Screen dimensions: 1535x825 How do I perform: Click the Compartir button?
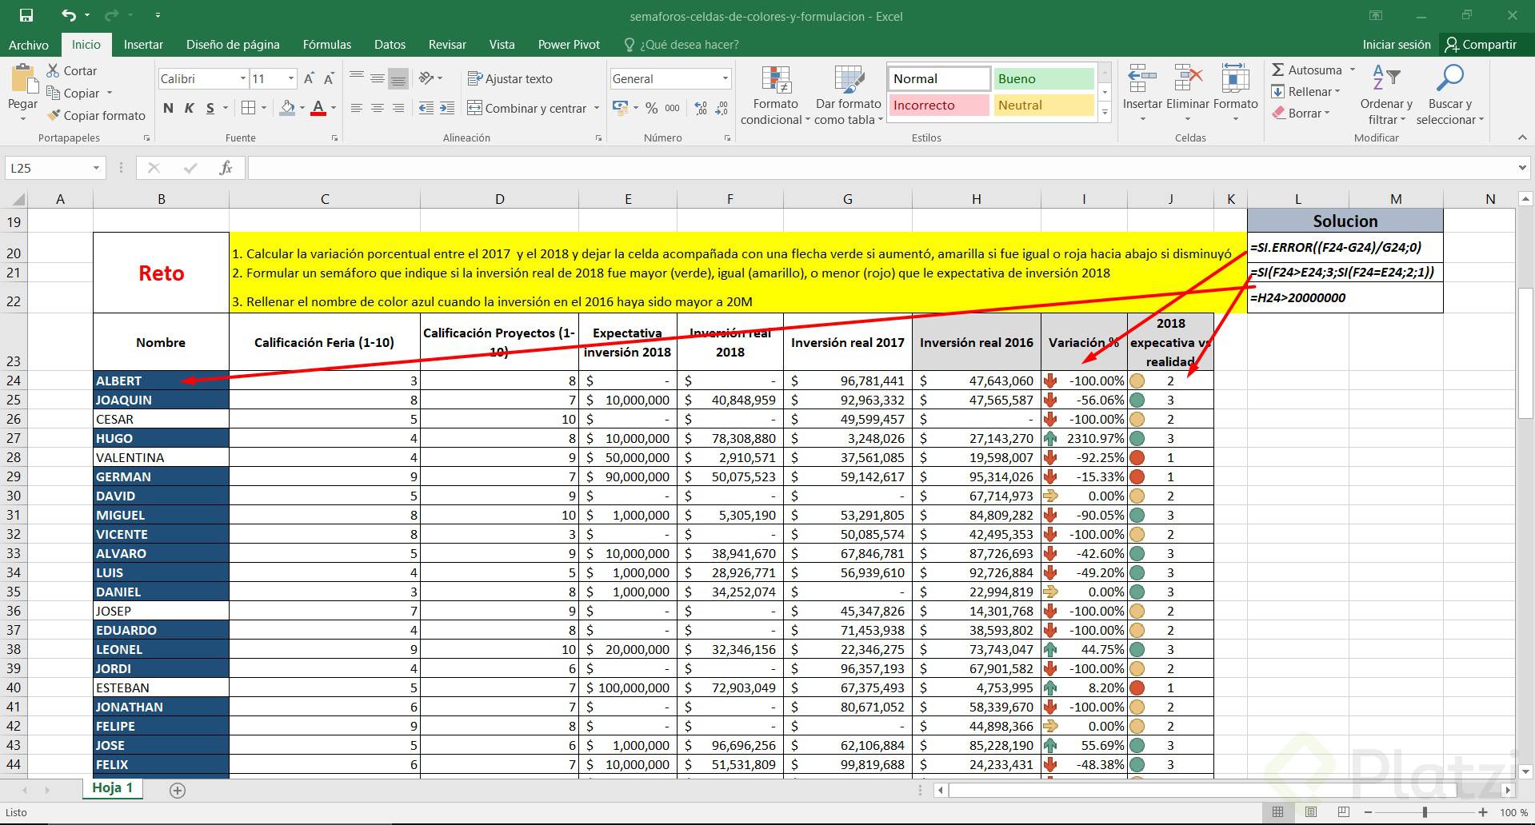1481,45
